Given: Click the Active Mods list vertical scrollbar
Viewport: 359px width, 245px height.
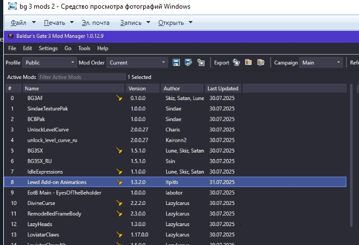Looking at the screenshot, I should tap(351, 155).
